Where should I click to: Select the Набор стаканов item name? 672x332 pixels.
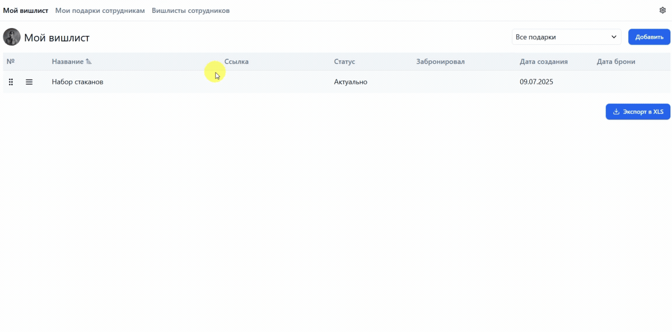click(77, 82)
